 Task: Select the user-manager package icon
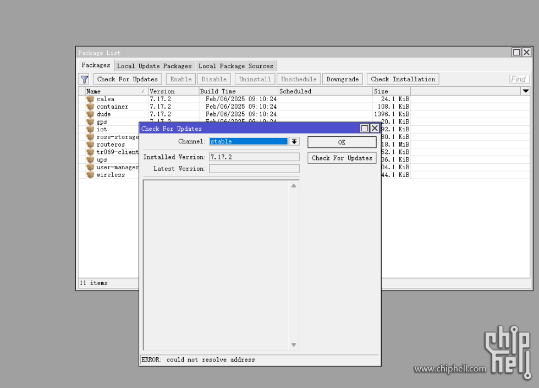(x=90, y=167)
